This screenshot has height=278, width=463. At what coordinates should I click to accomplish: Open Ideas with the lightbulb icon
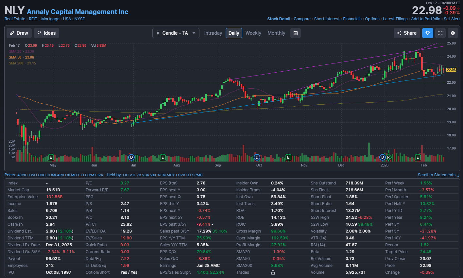pyautogui.click(x=46, y=33)
